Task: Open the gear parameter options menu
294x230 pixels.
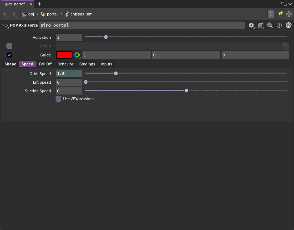Action: (x=251, y=25)
